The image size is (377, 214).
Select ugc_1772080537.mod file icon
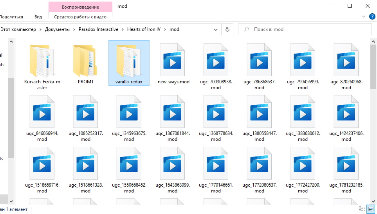point(259,163)
